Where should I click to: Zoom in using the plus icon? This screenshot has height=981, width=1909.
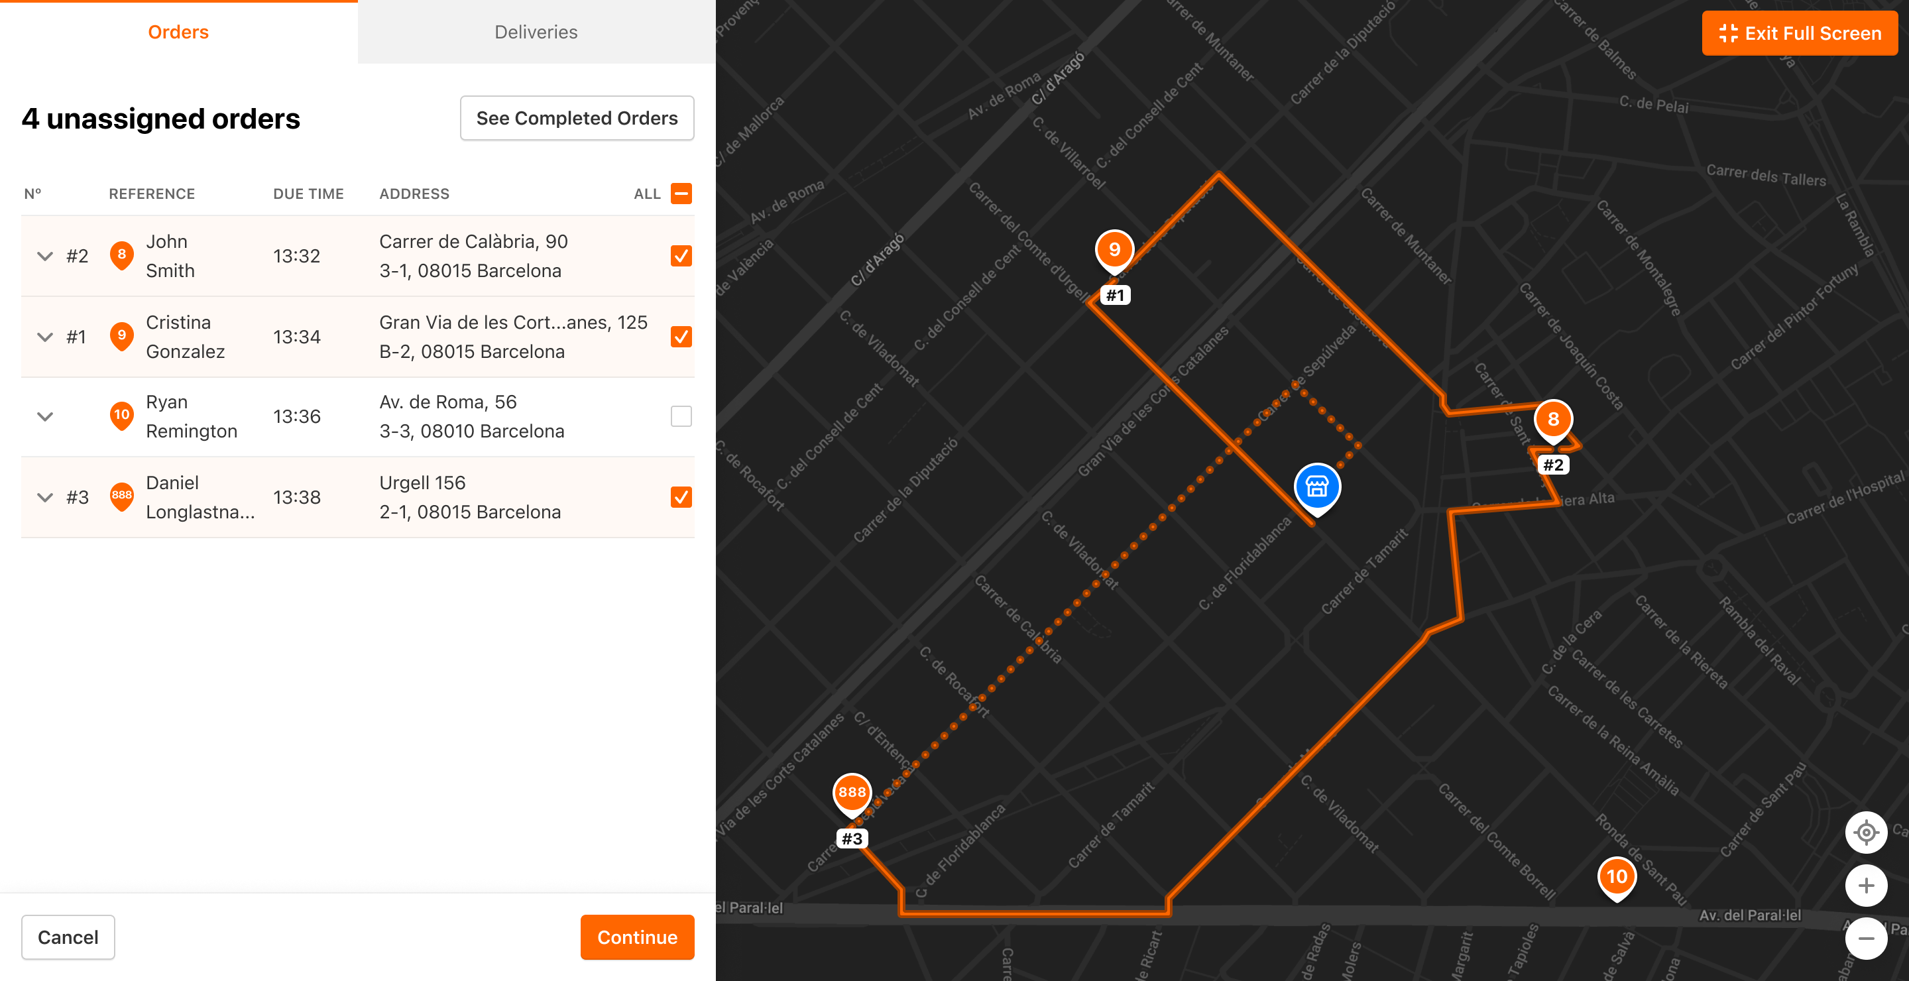click(x=1865, y=886)
